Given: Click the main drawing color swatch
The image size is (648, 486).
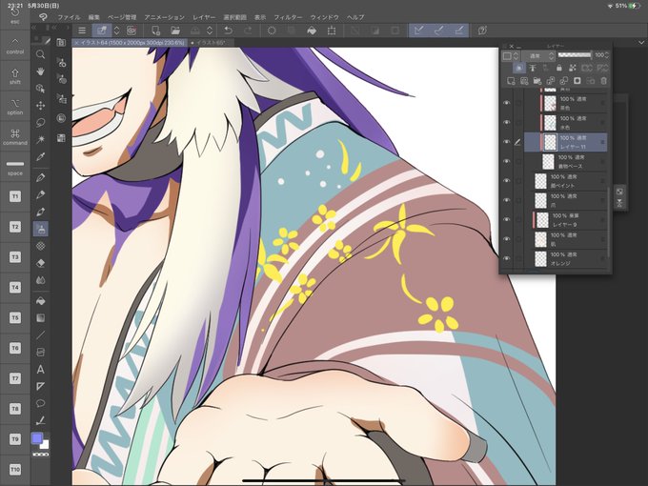Looking at the screenshot, I should click(x=37, y=438).
